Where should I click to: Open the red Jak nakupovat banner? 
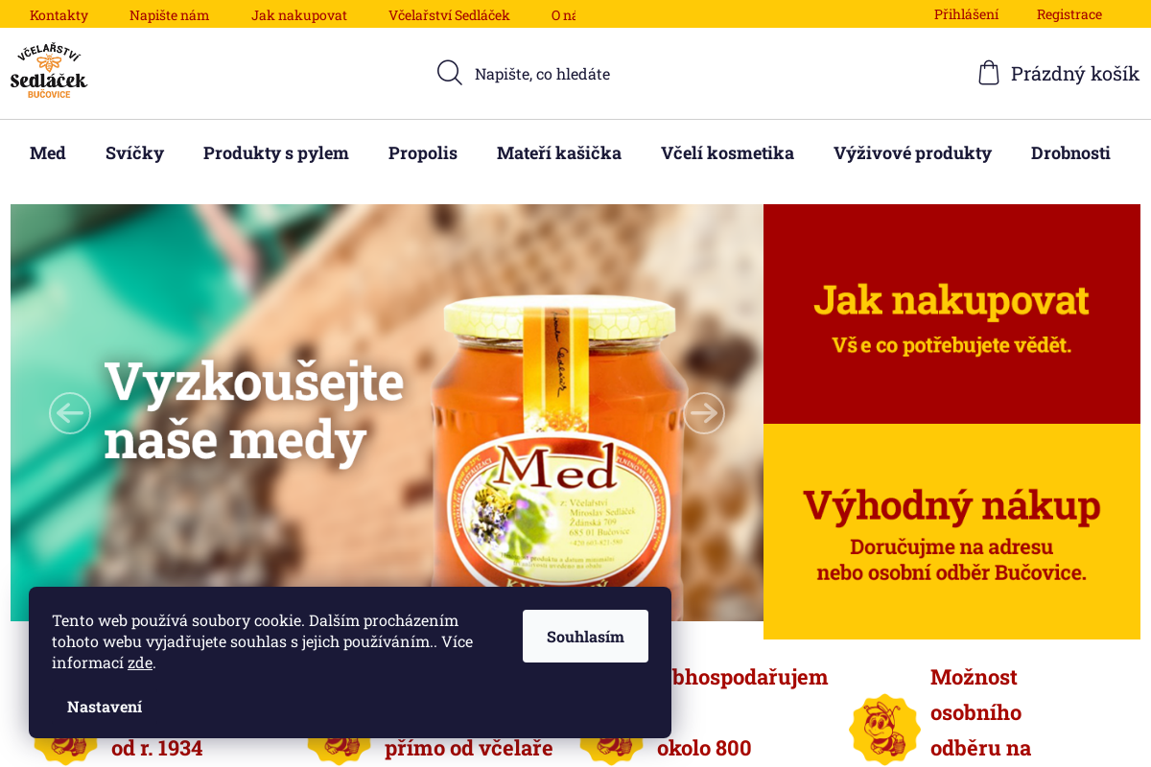pyautogui.click(x=951, y=314)
